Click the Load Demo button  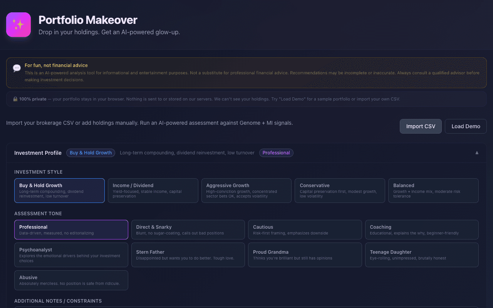tap(466, 126)
